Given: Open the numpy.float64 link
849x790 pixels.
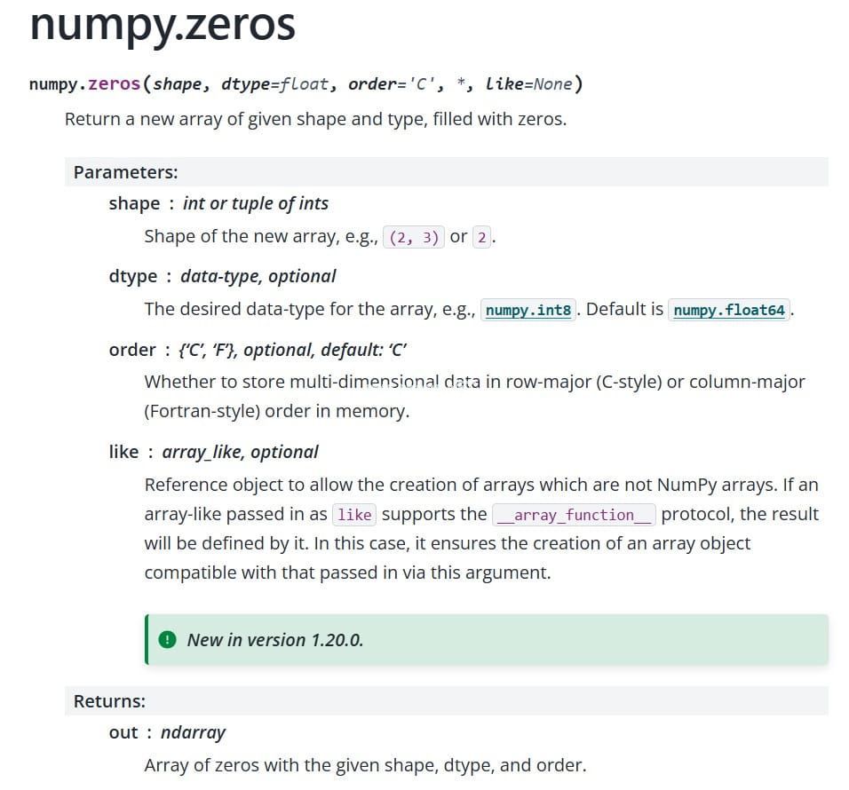Looking at the screenshot, I should 729,310.
